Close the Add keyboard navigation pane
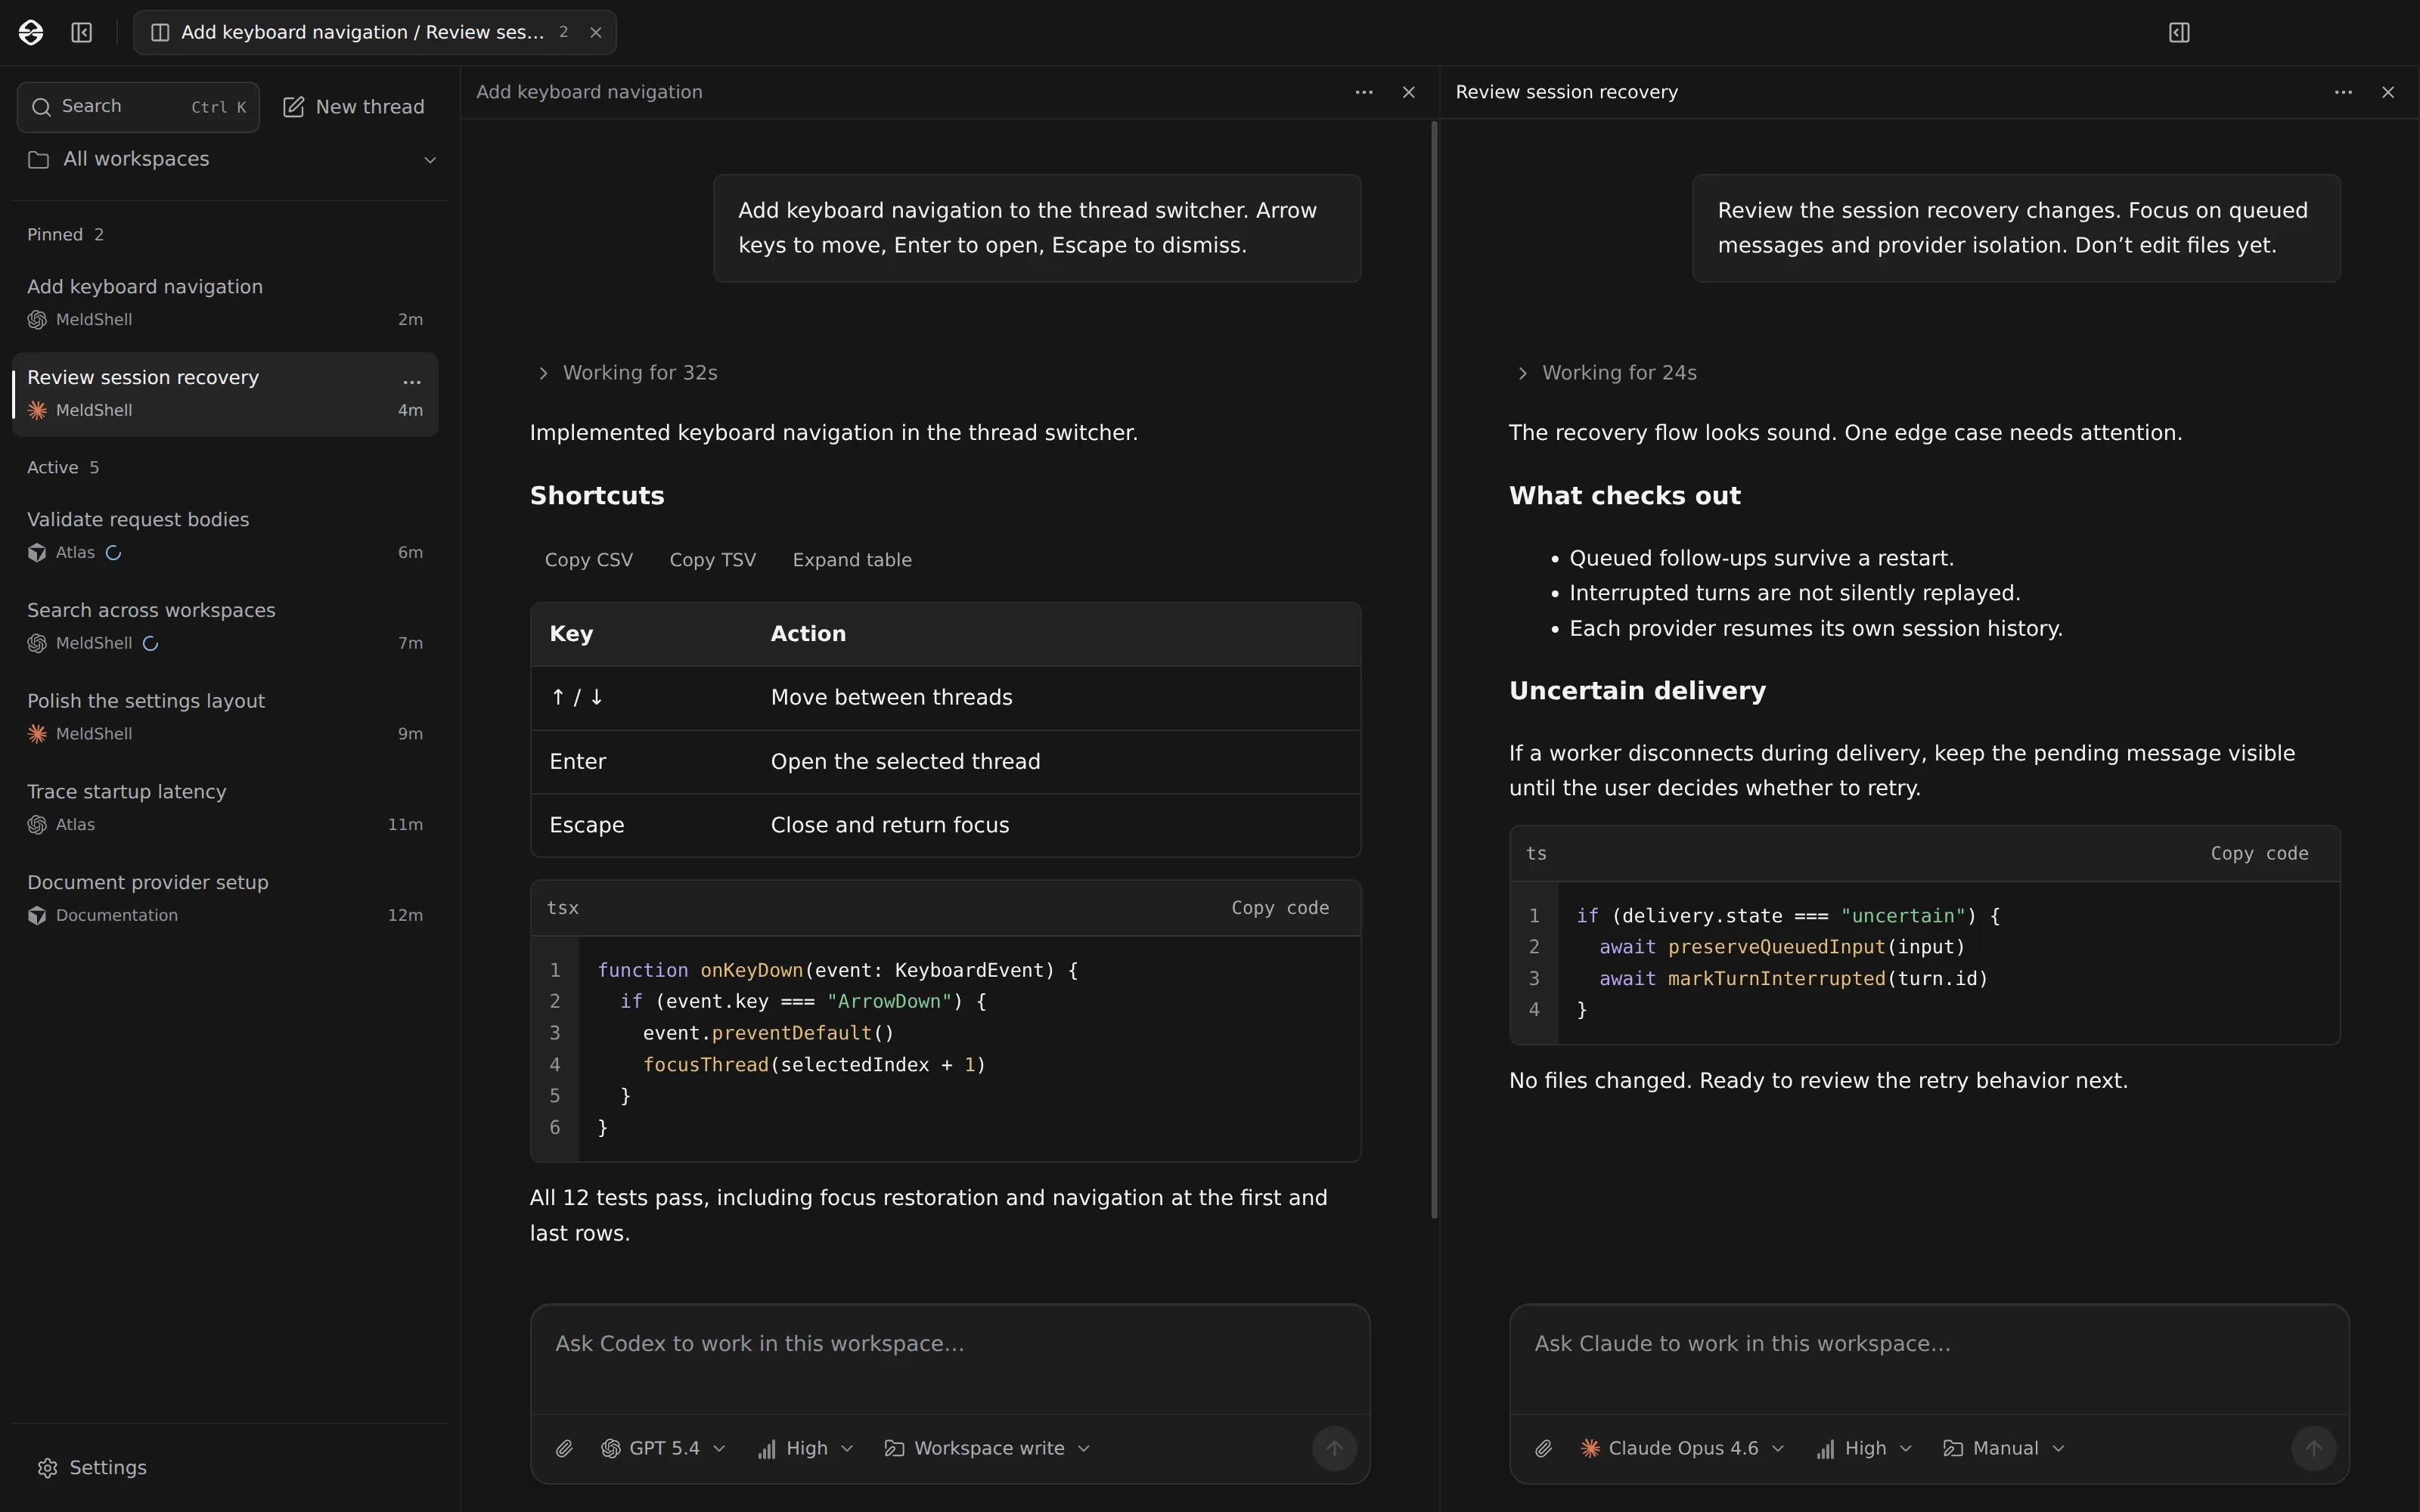The image size is (2420, 1512). [x=1409, y=92]
